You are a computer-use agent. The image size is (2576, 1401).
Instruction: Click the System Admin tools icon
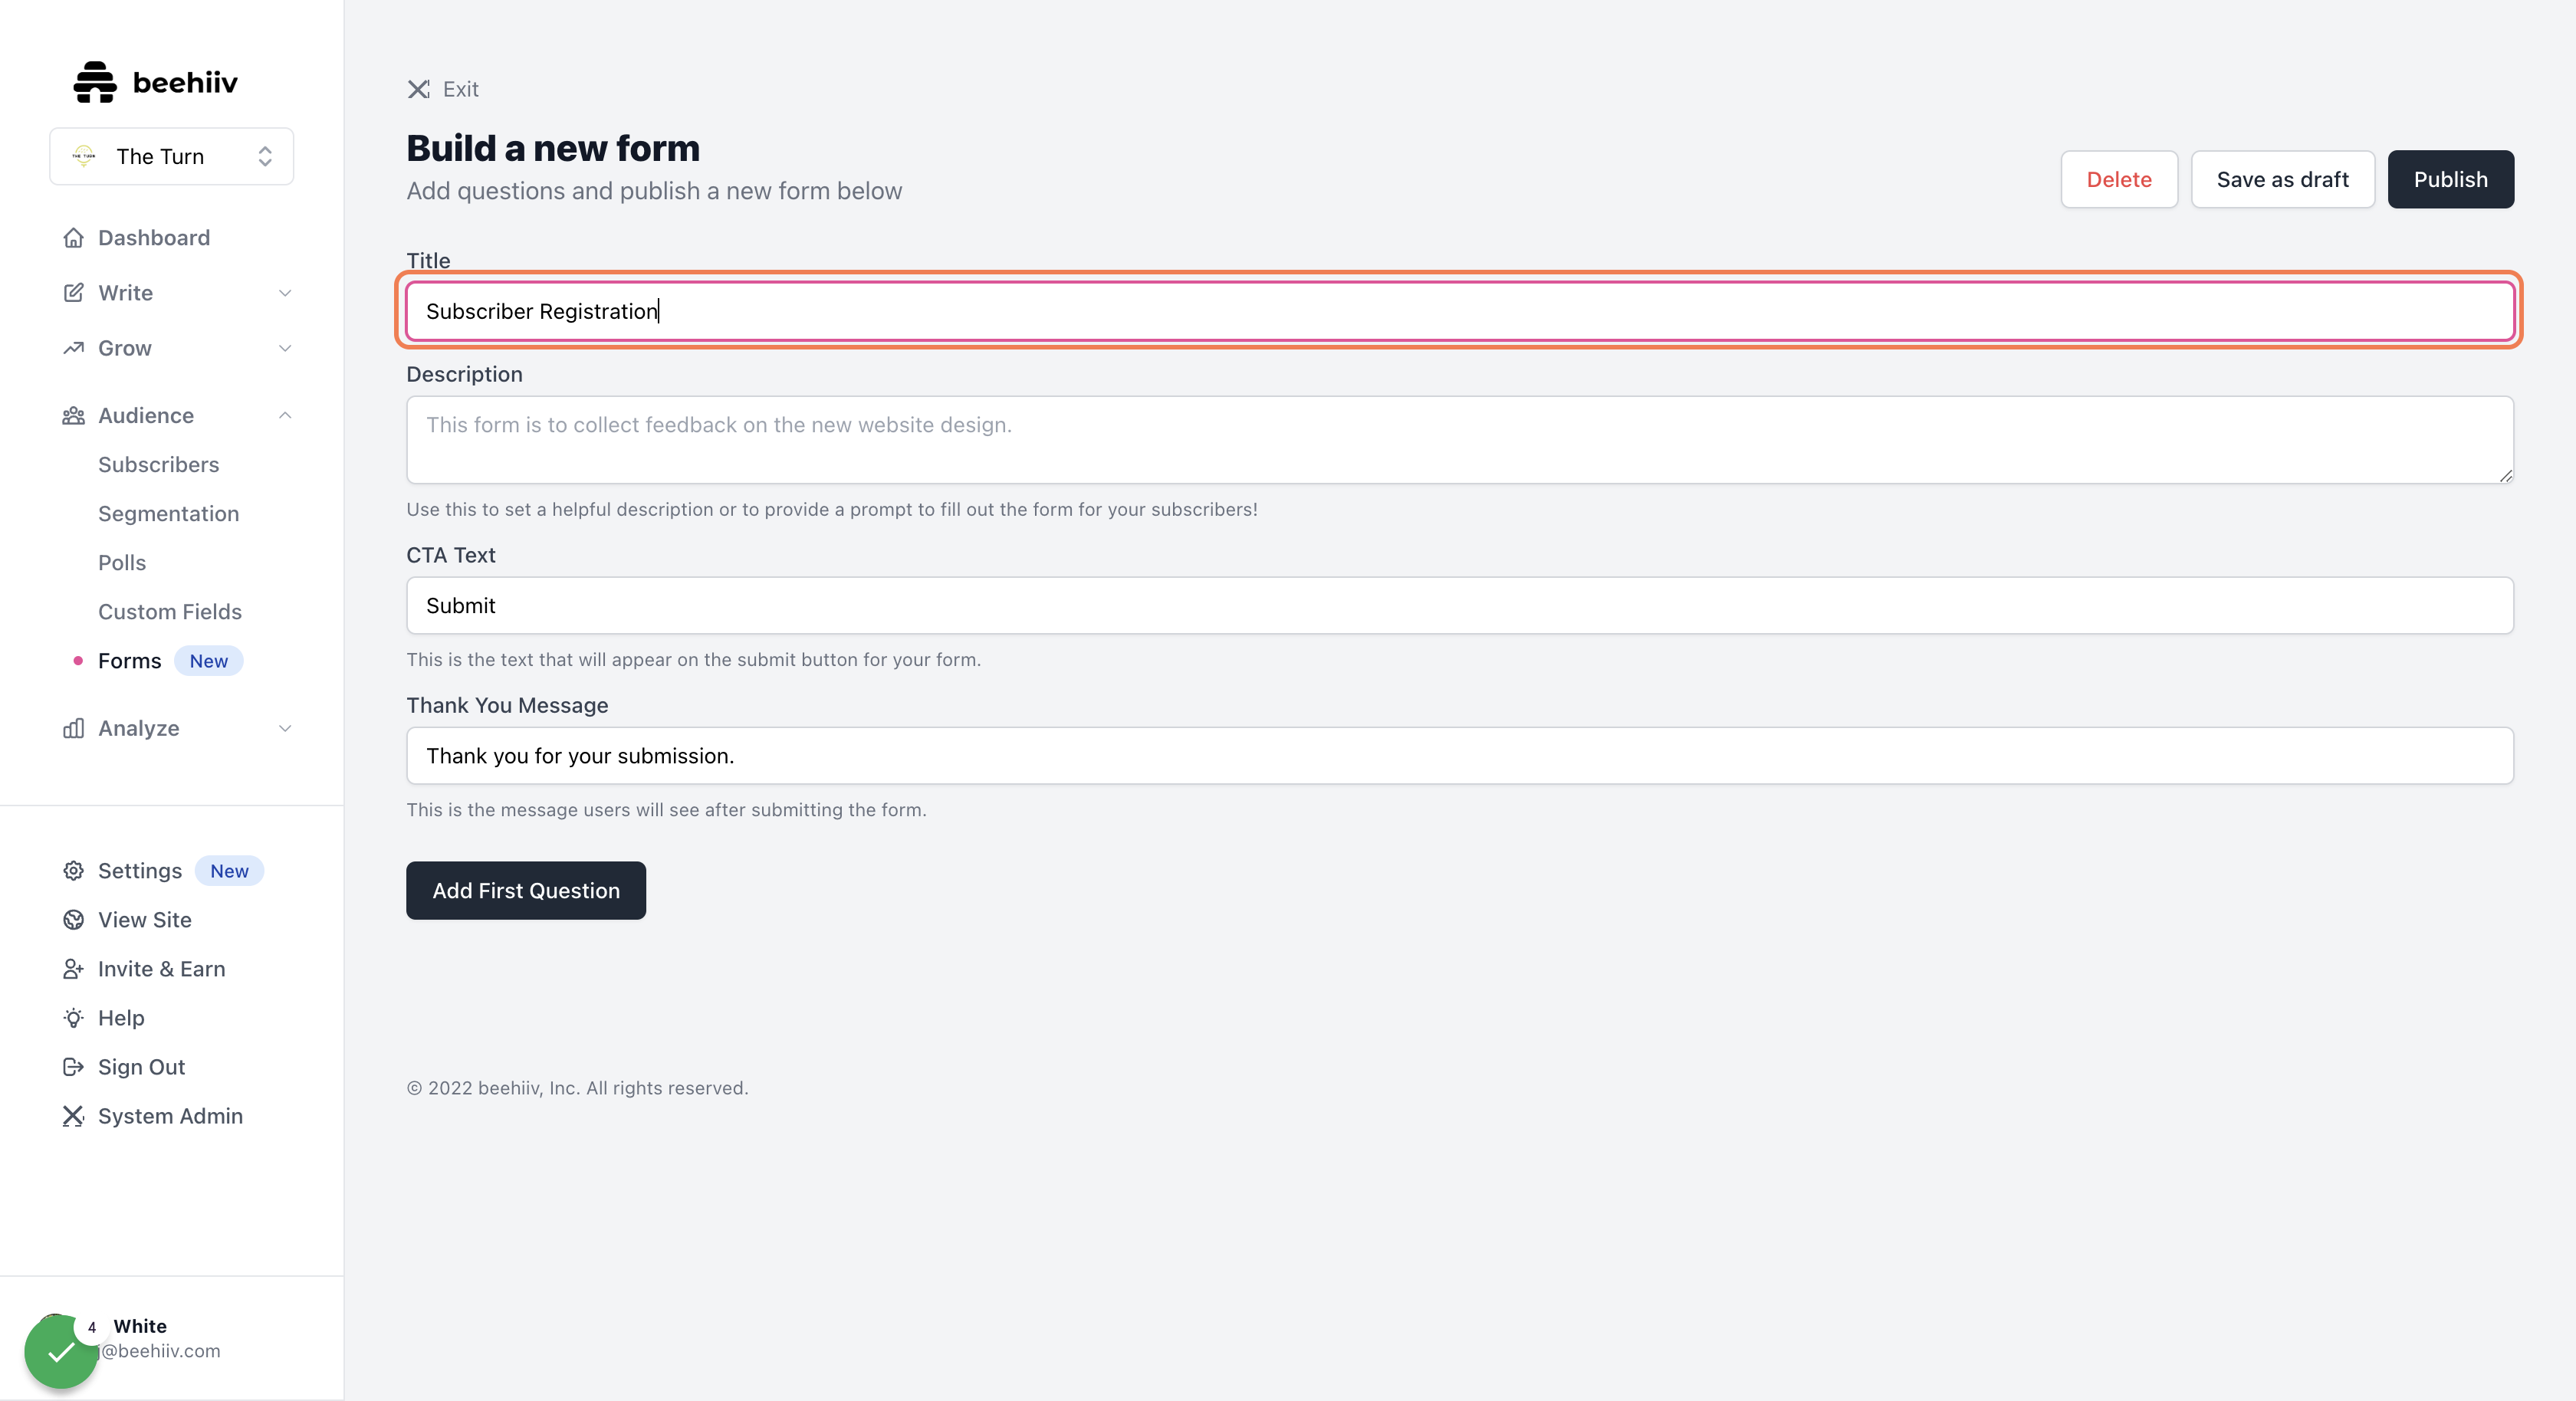[x=73, y=1116]
